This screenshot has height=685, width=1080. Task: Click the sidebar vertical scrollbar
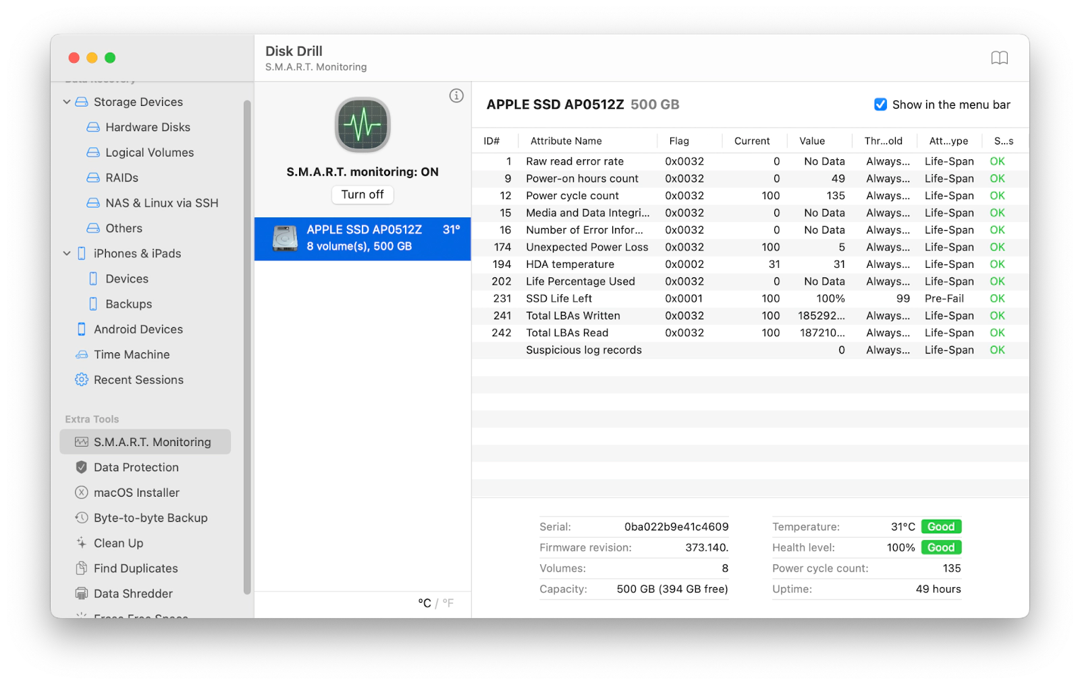pos(247,347)
